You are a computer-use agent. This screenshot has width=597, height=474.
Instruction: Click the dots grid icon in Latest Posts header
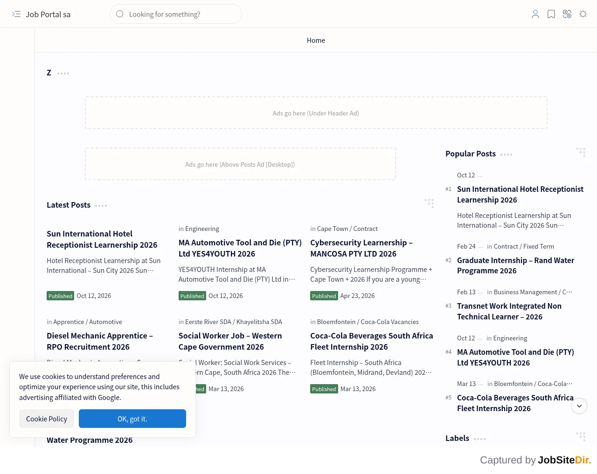(429, 203)
